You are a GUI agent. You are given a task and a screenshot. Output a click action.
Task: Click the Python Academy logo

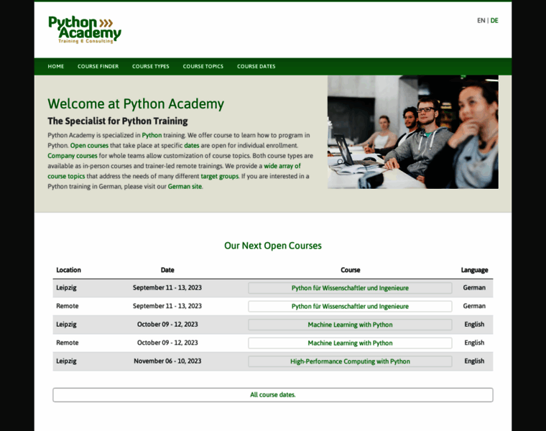point(85,29)
